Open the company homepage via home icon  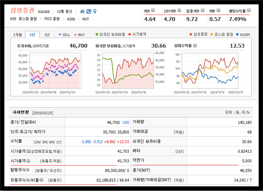coord(82,11)
